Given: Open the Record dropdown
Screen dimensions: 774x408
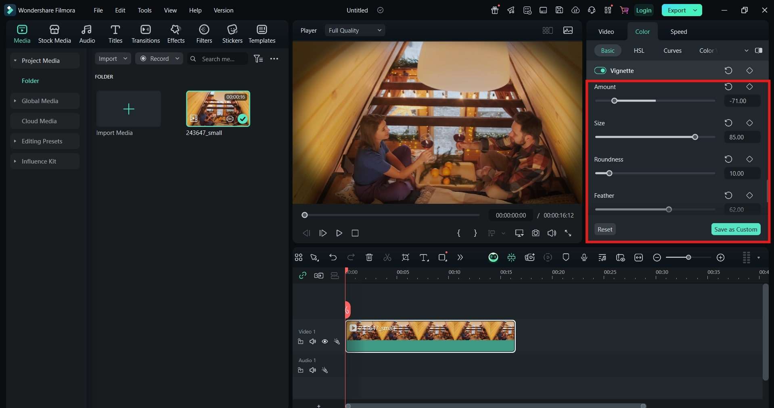Looking at the screenshot, I should click(x=159, y=58).
